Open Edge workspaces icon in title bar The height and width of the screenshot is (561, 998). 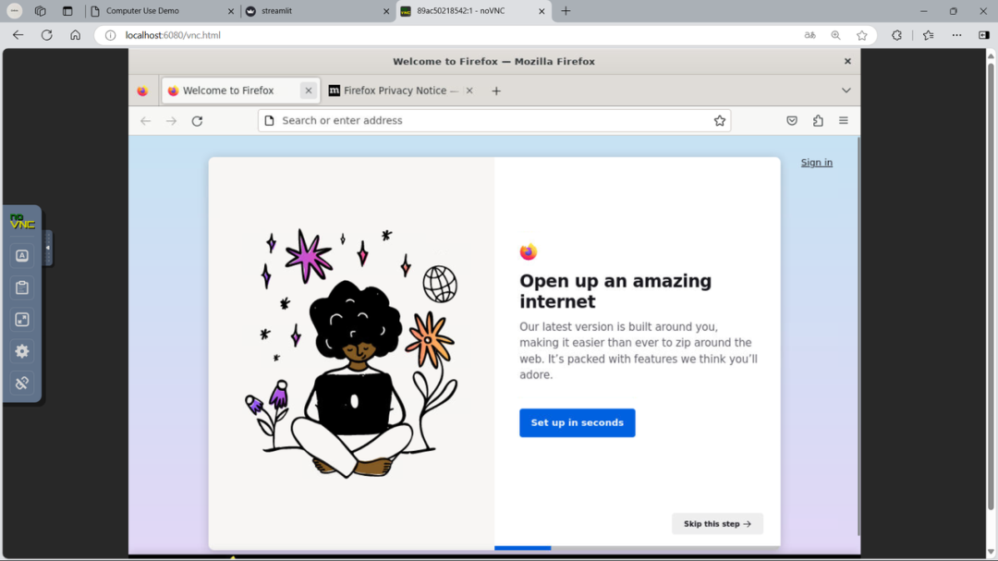point(40,11)
